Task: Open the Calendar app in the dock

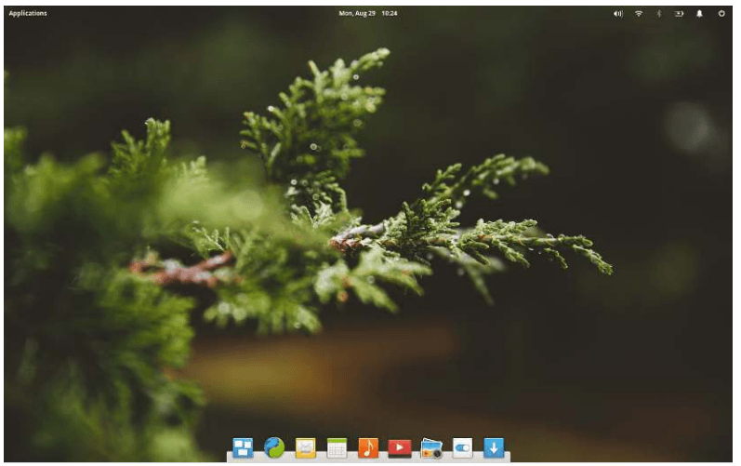Action: coord(337,447)
